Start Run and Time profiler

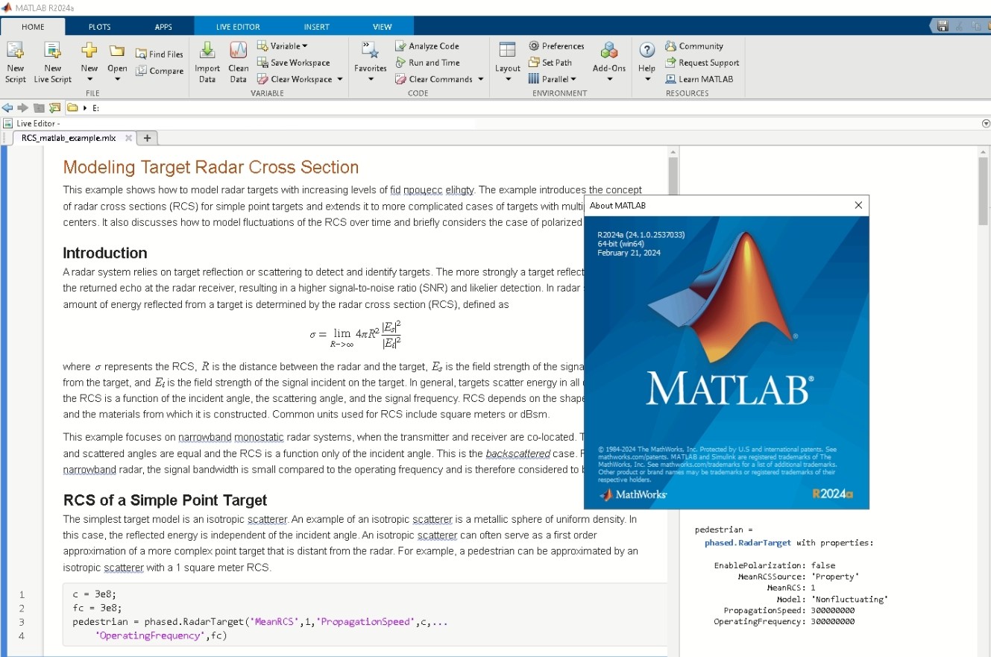pyautogui.click(x=427, y=63)
